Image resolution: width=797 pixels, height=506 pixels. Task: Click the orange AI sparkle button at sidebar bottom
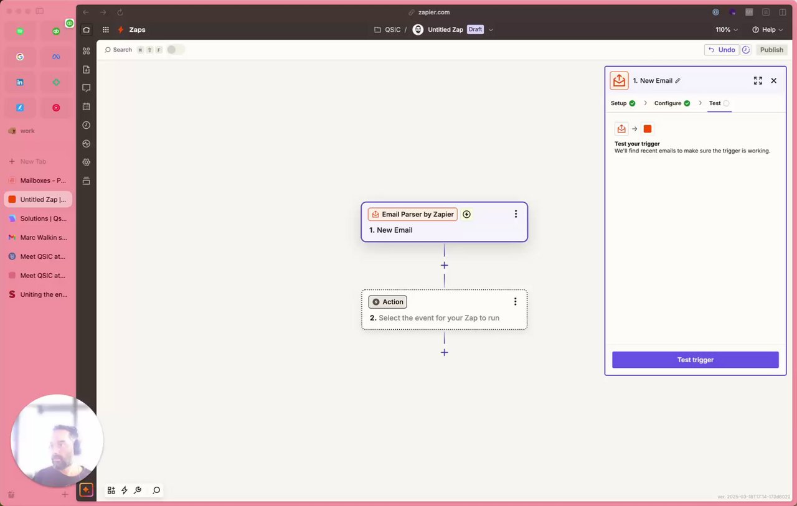pos(86,490)
